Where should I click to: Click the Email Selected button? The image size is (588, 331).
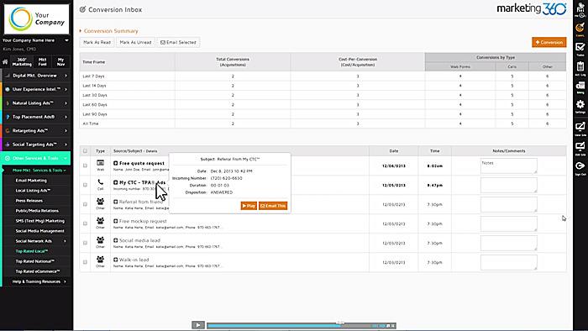click(178, 42)
